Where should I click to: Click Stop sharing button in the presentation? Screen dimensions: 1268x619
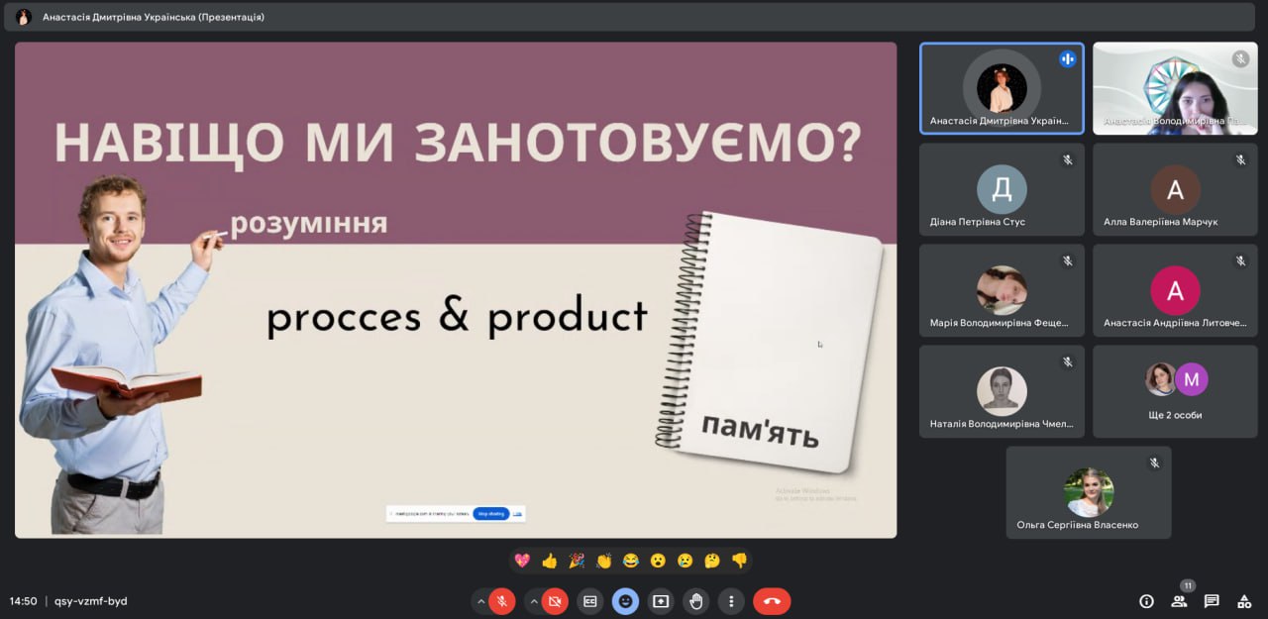(x=491, y=513)
